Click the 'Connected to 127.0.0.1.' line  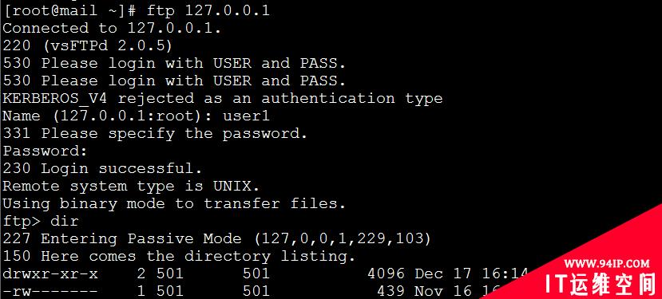pyautogui.click(x=112, y=28)
